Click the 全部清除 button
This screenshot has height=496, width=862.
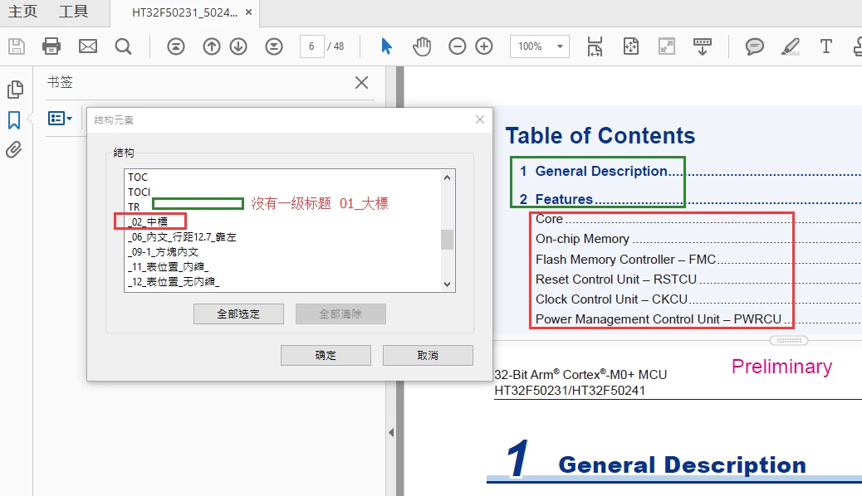tap(340, 314)
